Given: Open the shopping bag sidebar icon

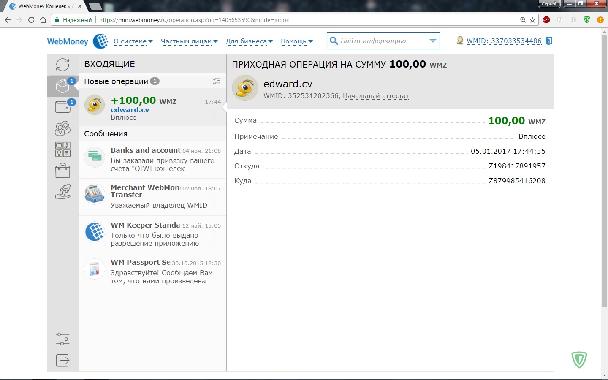Looking at the screenshot, I should (x=62, y=170).
